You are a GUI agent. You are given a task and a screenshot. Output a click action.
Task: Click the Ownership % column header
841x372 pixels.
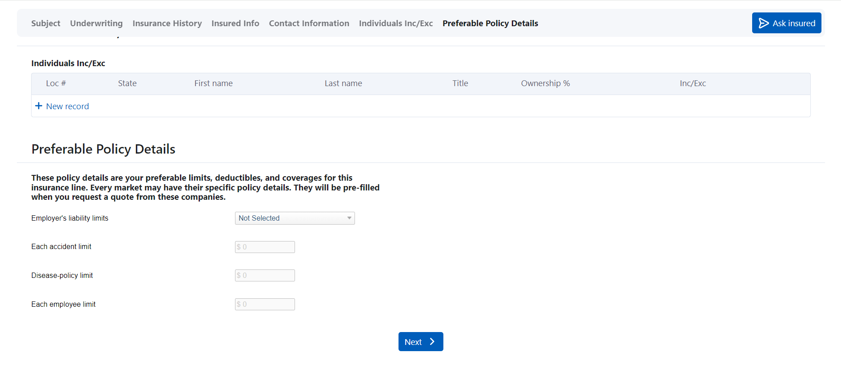(x=545, y=83)
